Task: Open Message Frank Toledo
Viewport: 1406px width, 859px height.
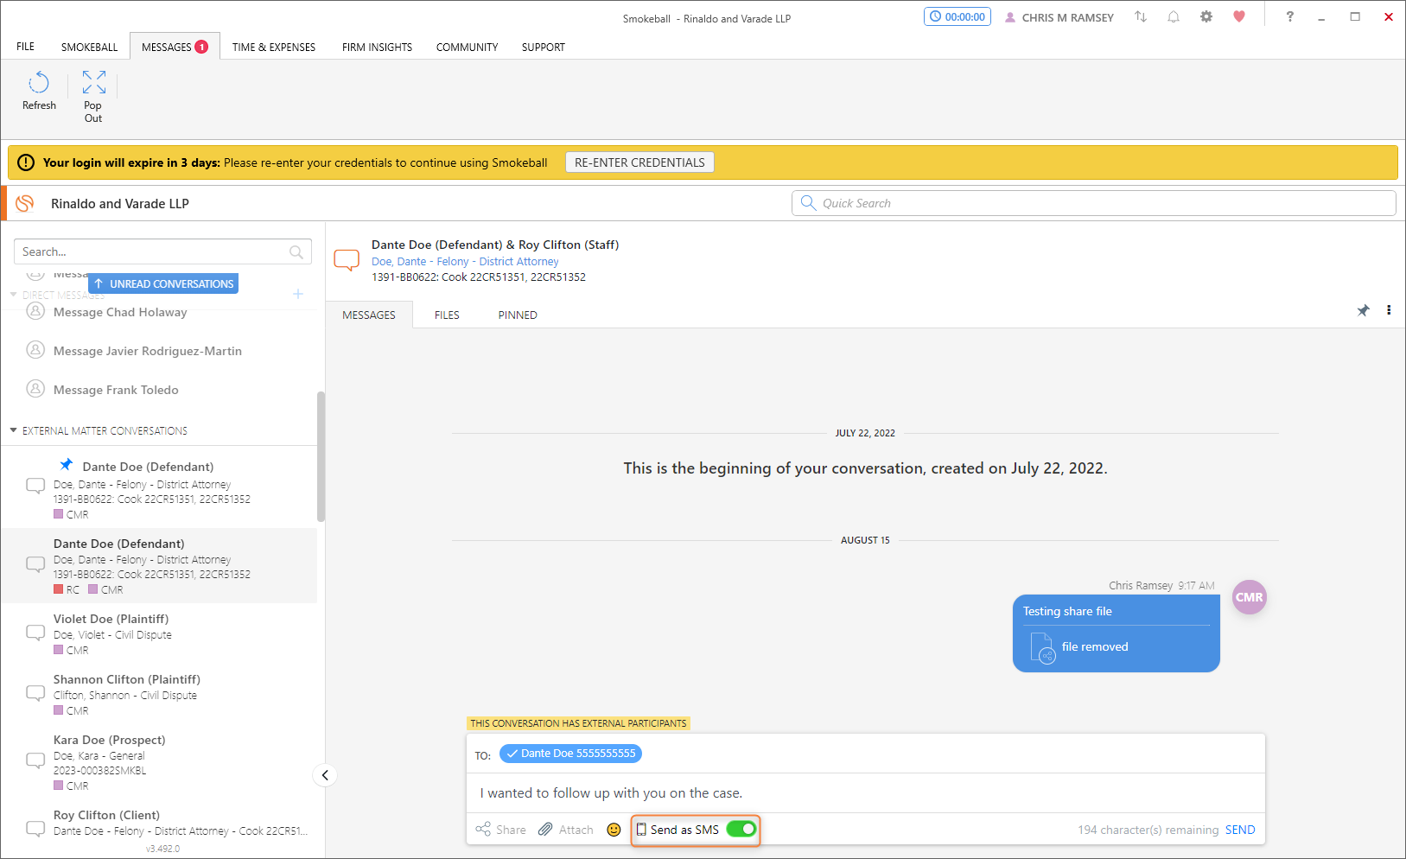Action: [x=116, y=390]
